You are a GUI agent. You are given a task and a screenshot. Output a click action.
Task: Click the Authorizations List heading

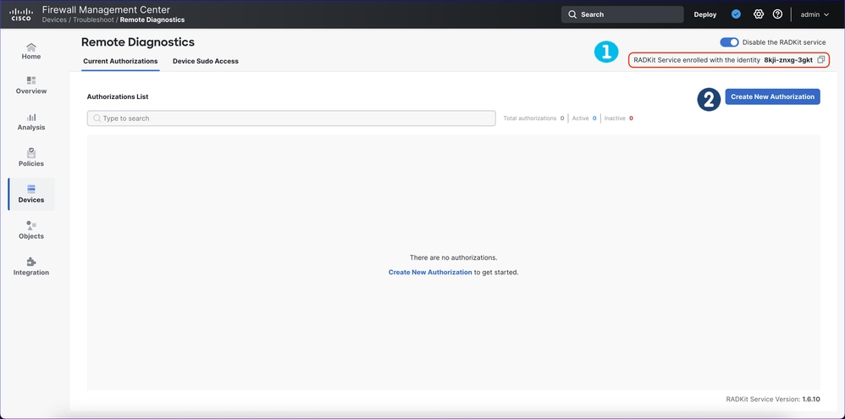click(x=118, y=97)
